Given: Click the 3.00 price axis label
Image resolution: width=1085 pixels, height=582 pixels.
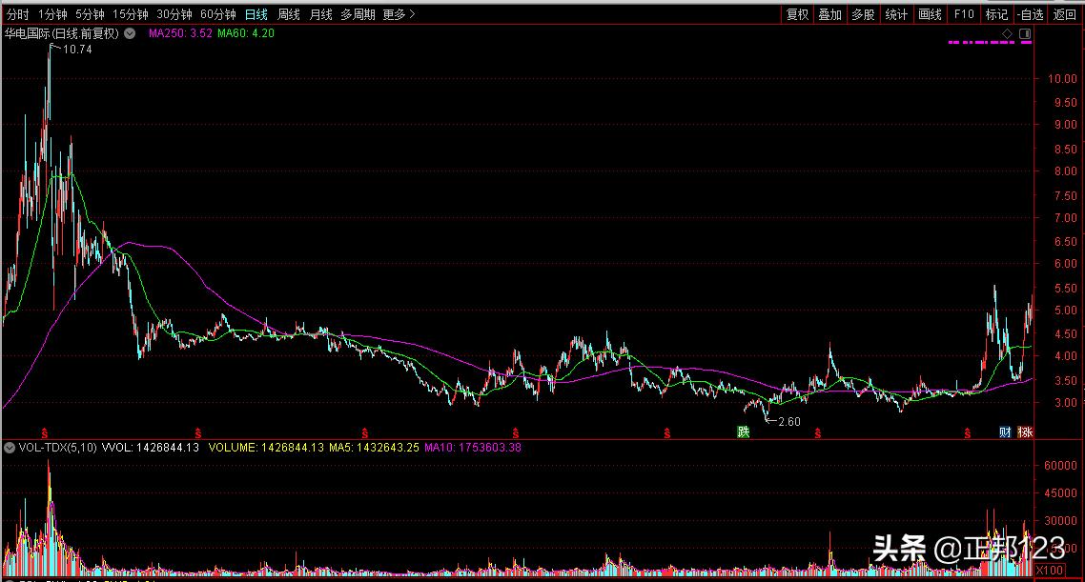Looking at the screenshot, I should coord(1065,403).
